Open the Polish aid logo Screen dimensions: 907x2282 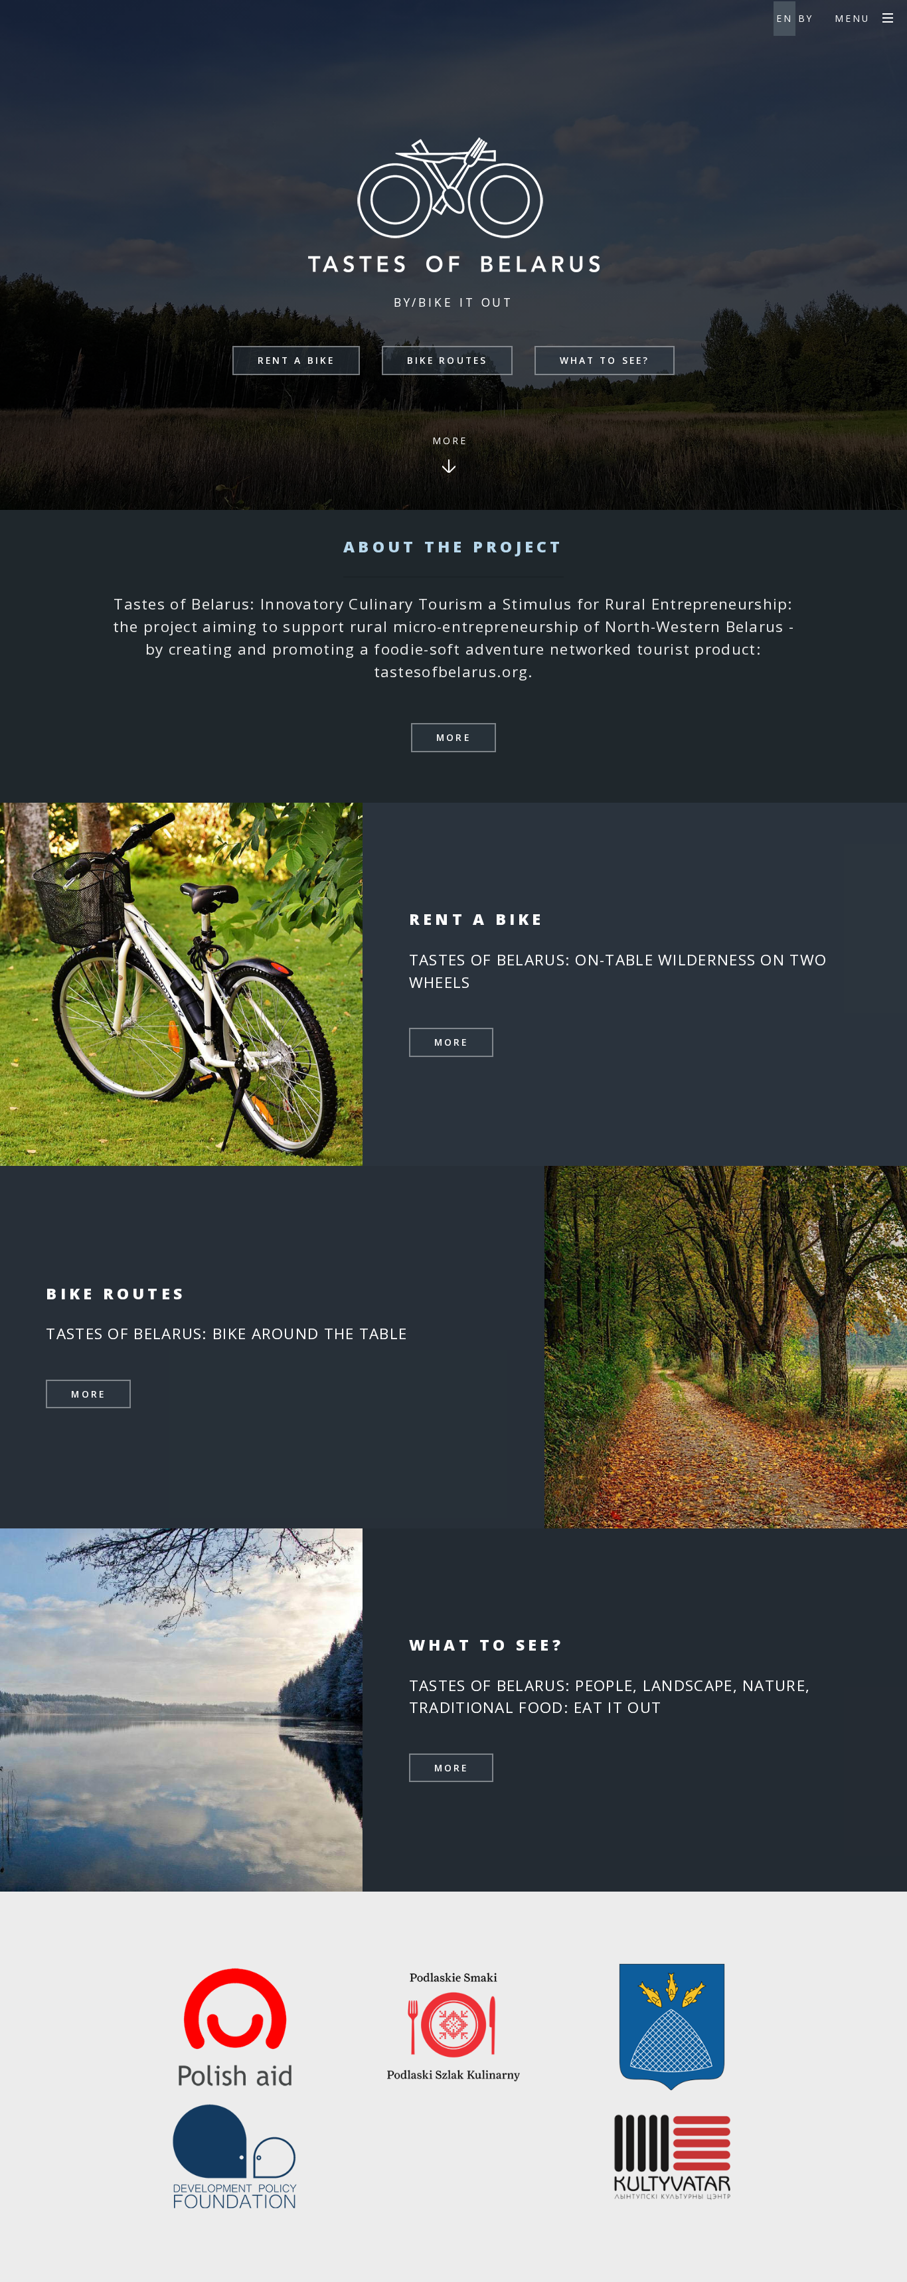click(x=235, y=2027)
